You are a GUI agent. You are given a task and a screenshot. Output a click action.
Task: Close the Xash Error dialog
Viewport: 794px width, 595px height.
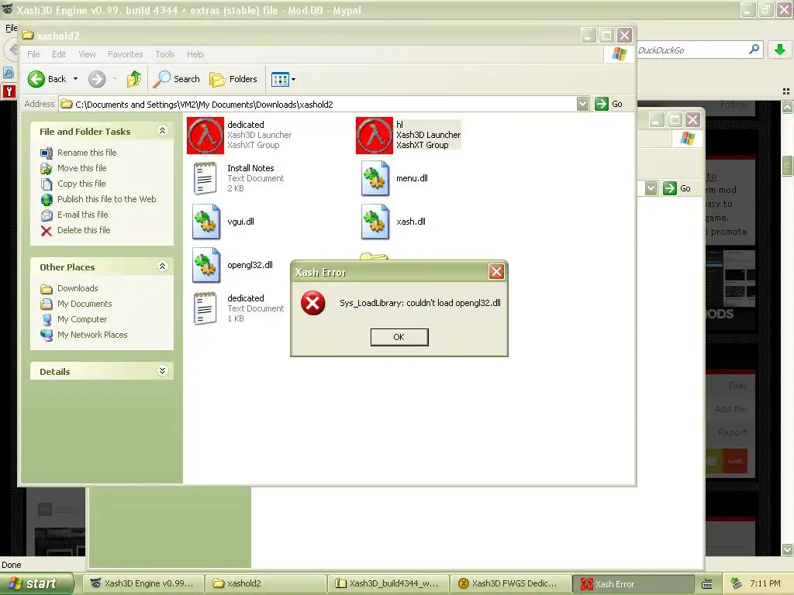click(496, 272)
